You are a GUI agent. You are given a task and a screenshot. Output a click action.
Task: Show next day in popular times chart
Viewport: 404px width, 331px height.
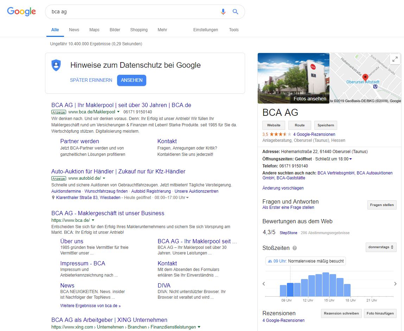[x=395, y=284]
